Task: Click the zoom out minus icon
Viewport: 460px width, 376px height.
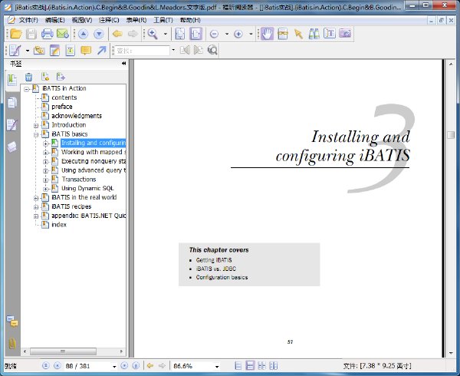Action: tap(214, 34)
